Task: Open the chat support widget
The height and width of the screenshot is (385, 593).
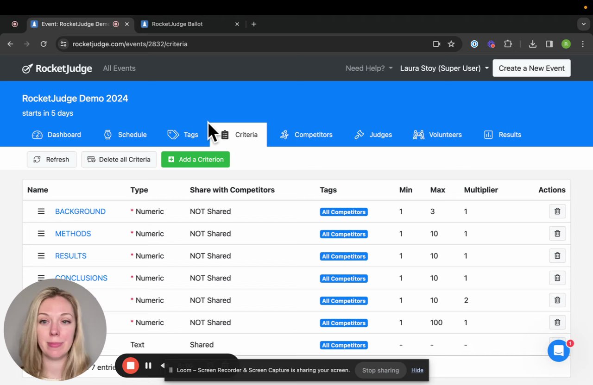Action: pyautogui.click(x=559, y=351)
